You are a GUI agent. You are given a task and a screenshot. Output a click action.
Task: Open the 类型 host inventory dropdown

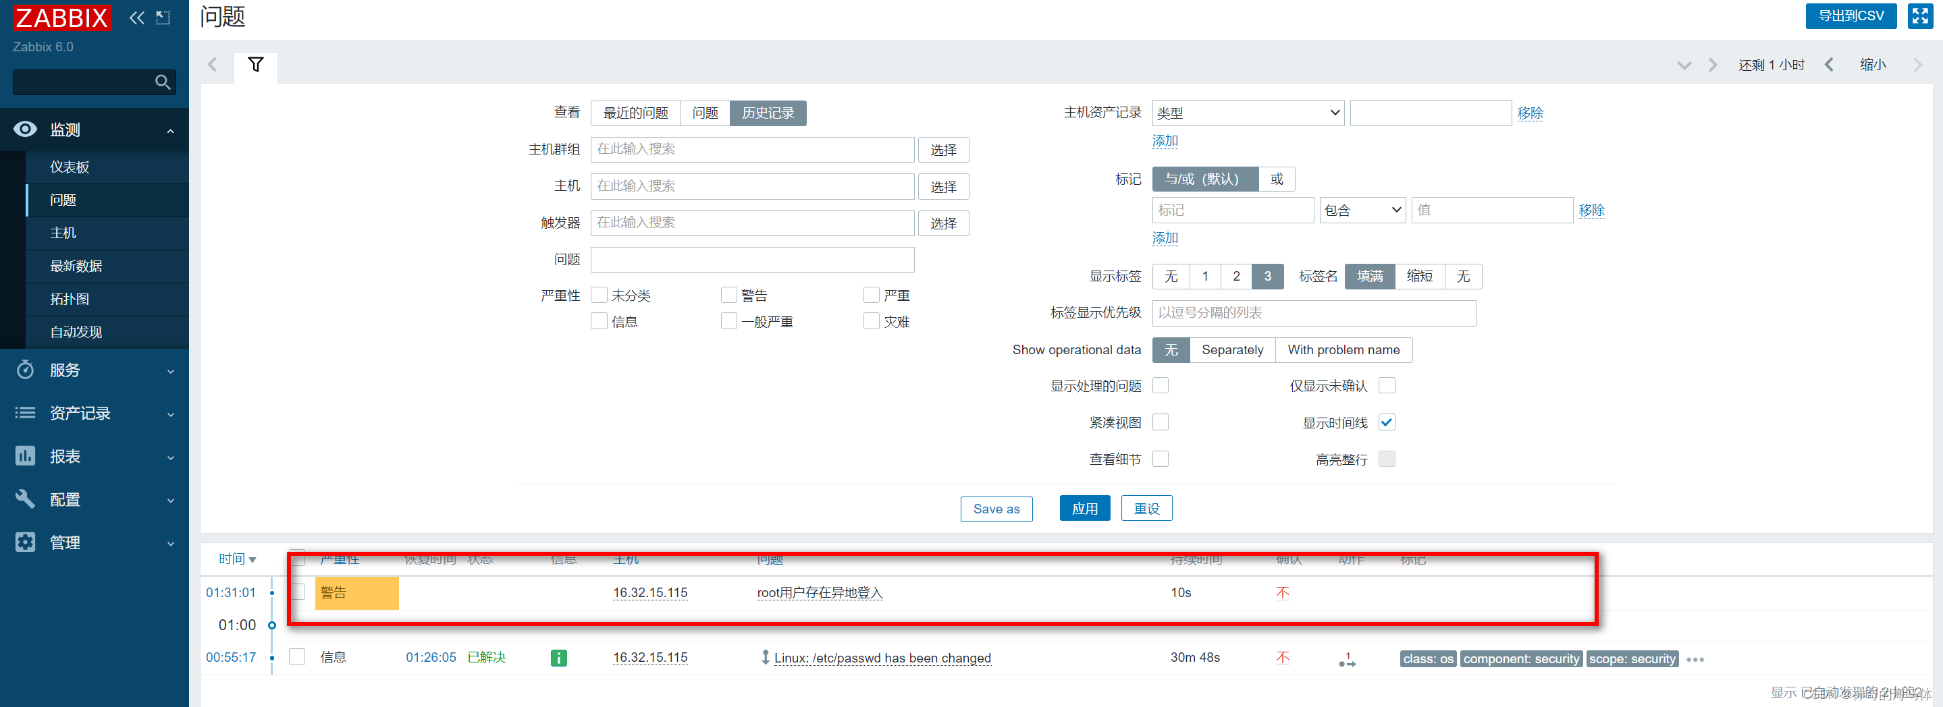1247,112
